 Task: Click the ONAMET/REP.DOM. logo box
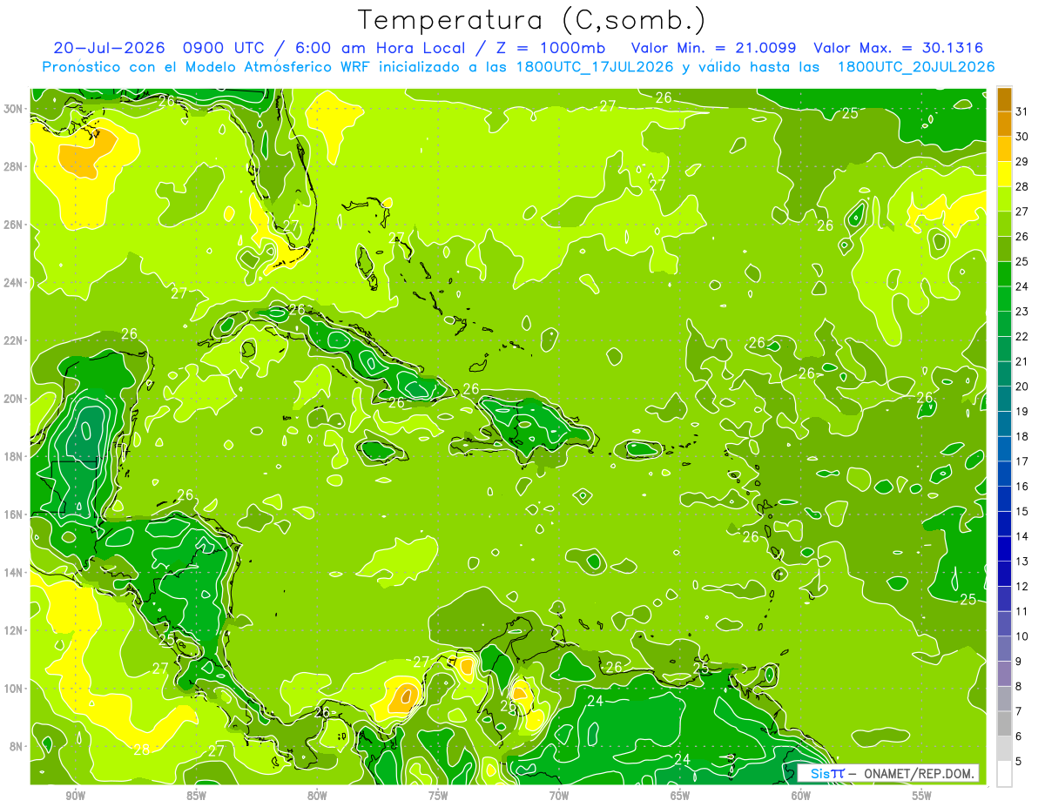887,773
